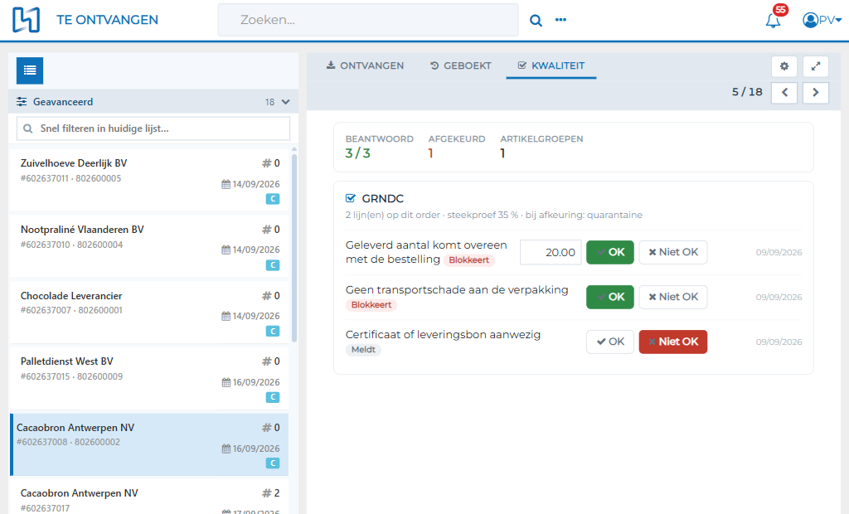Focus the quick filter input field

pos(153,128)
